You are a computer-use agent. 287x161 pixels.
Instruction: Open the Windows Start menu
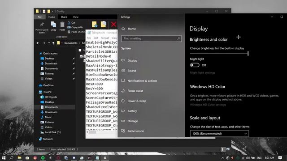tap(4, 158)
